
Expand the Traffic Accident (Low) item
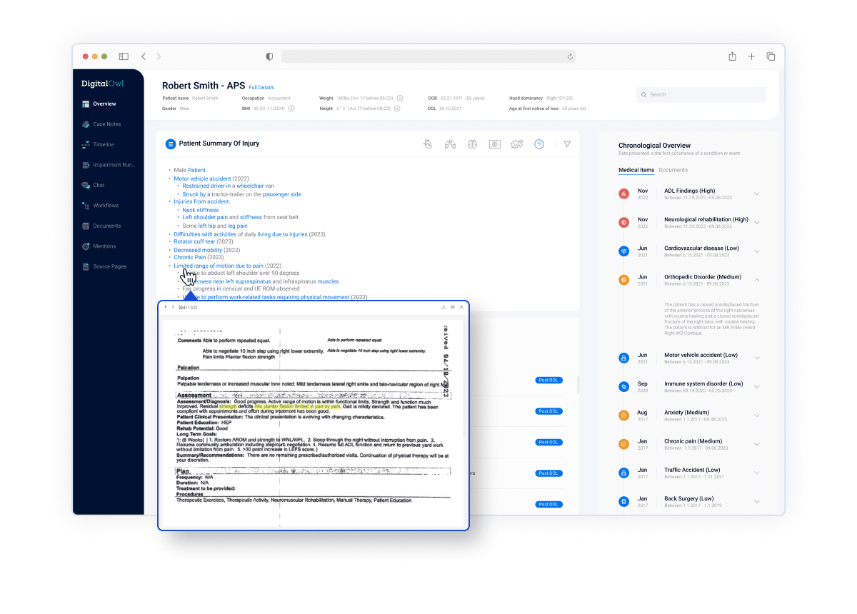tap(757, 473)
